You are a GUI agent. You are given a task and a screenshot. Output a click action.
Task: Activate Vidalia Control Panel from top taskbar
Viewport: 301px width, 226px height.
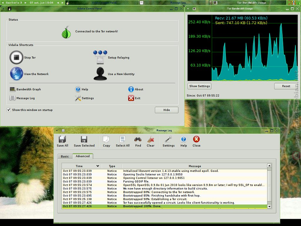pos(102,3)
